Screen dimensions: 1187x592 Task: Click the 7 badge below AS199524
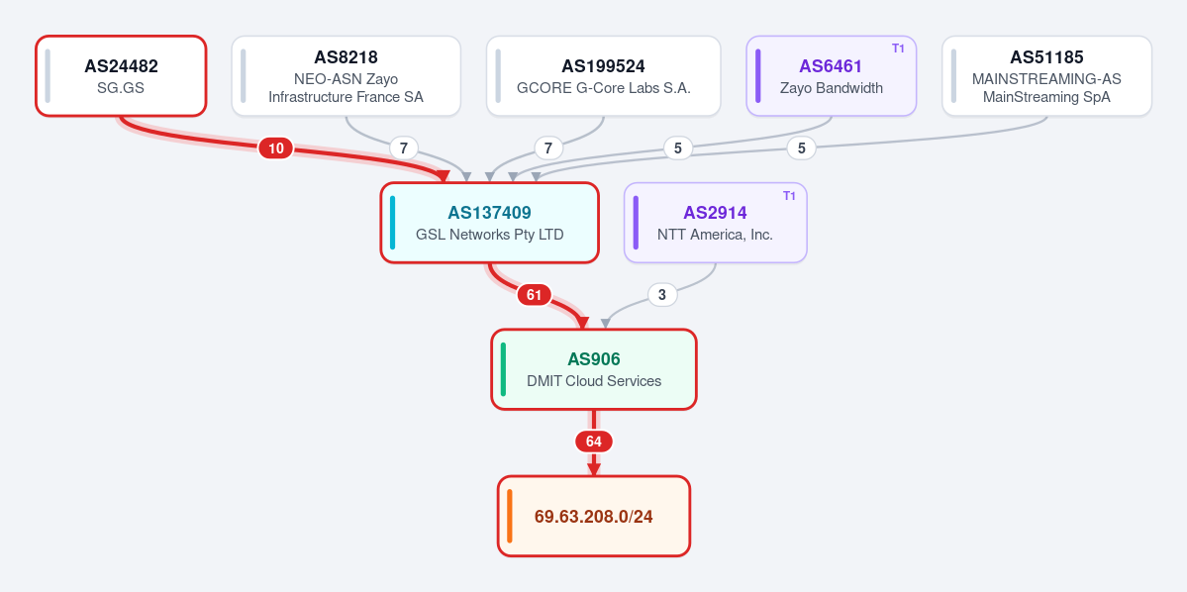(x=548, y=148)
